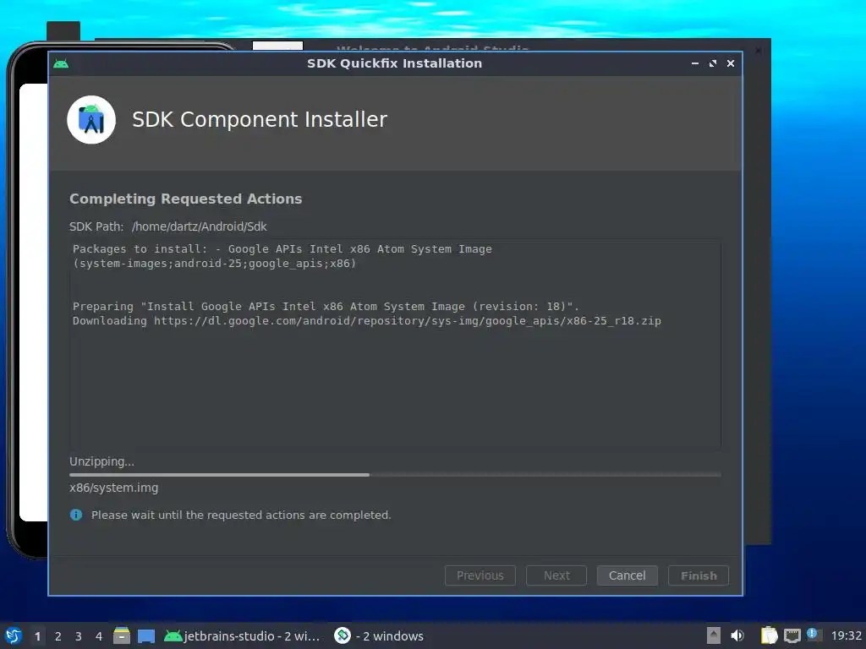Click the 19:32 clock in taskbar

click(x=846, y=635)
